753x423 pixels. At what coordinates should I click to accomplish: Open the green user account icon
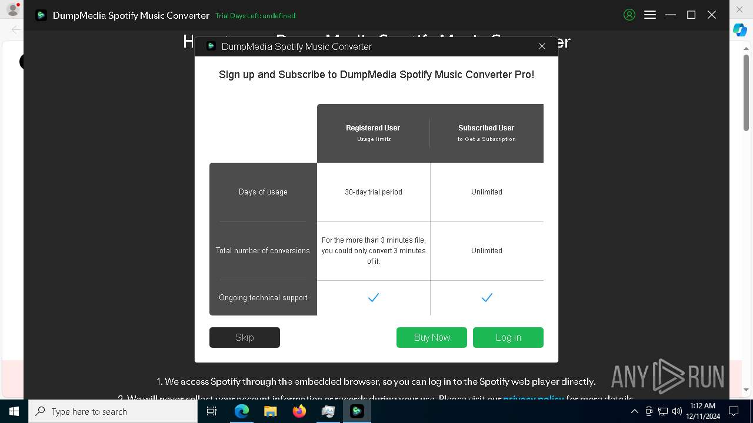click(x=629, y=15)
